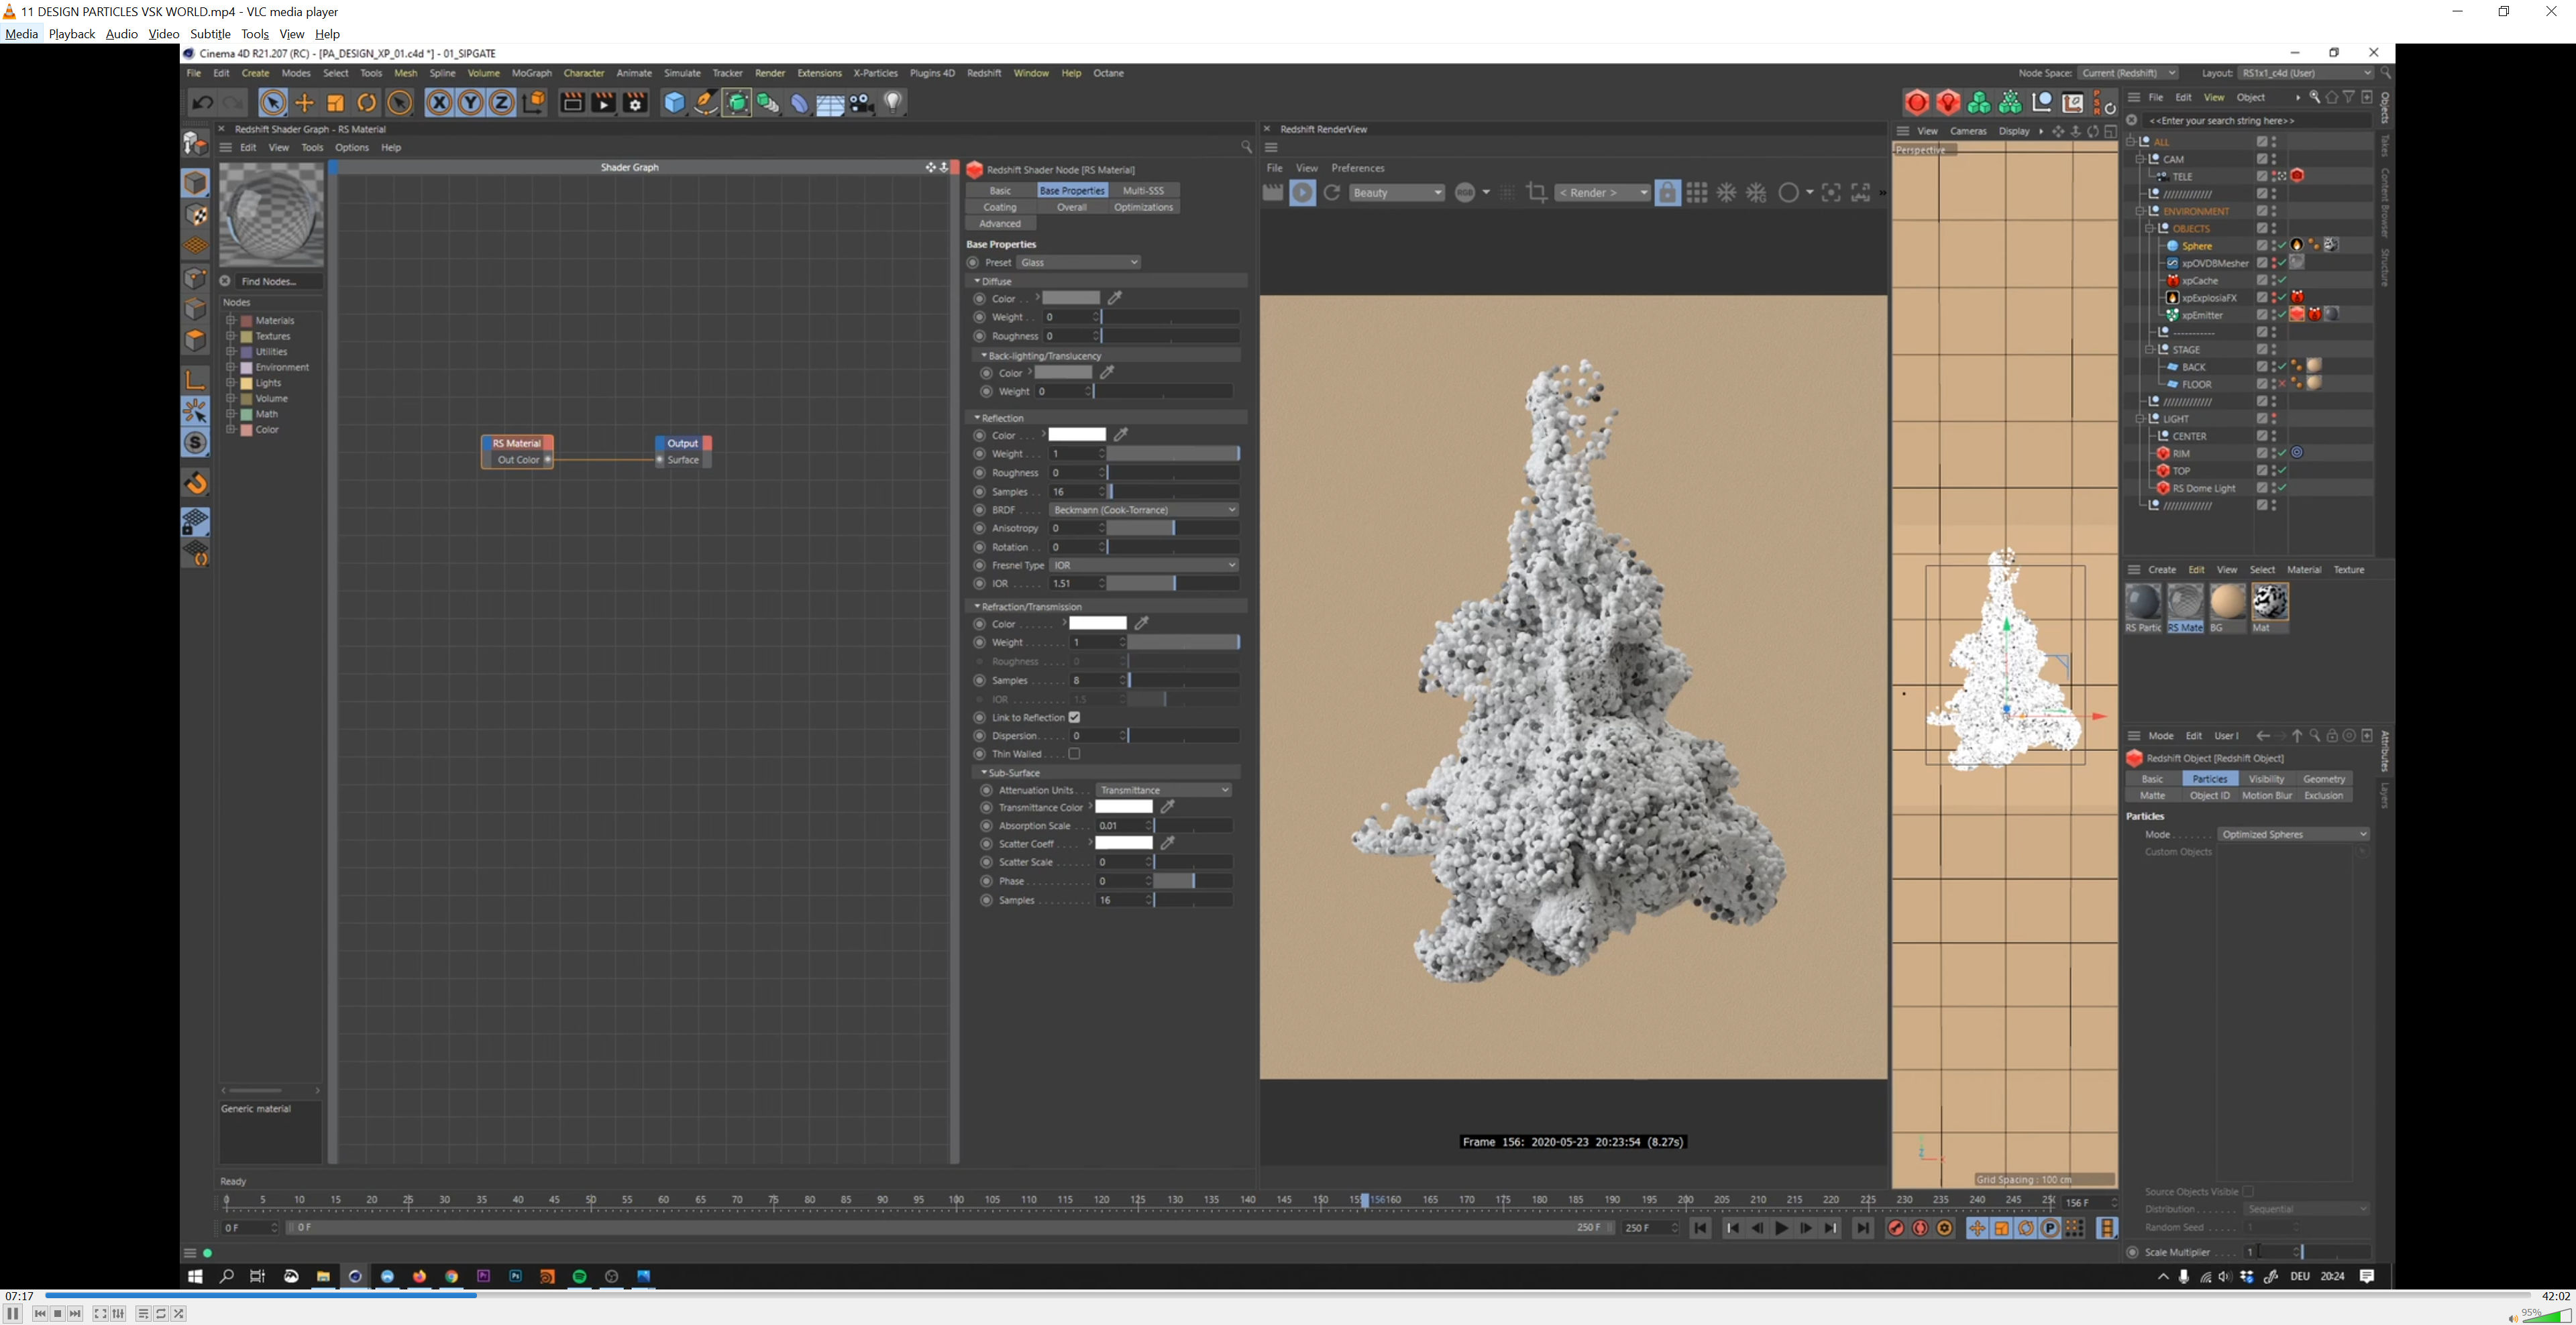Click the Go to End playback button

[1862, 1228]
